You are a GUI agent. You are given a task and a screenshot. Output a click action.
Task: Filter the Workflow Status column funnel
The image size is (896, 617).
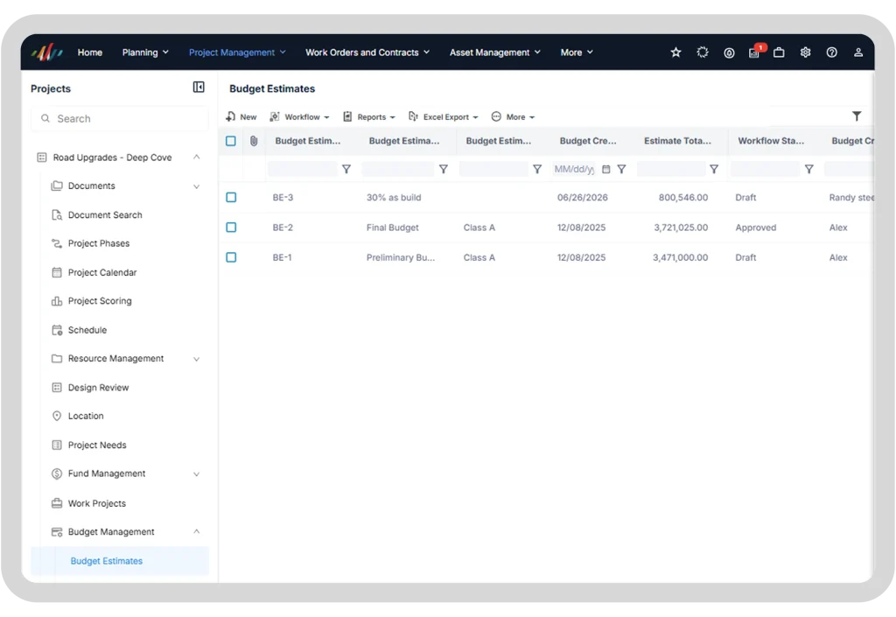(809, 169)
